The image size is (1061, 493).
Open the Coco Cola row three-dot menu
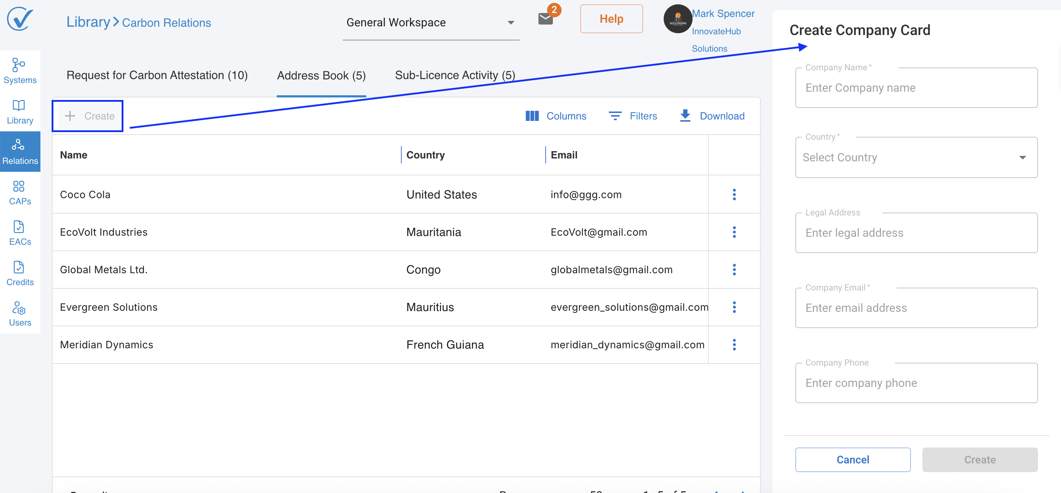click(734, 195)
